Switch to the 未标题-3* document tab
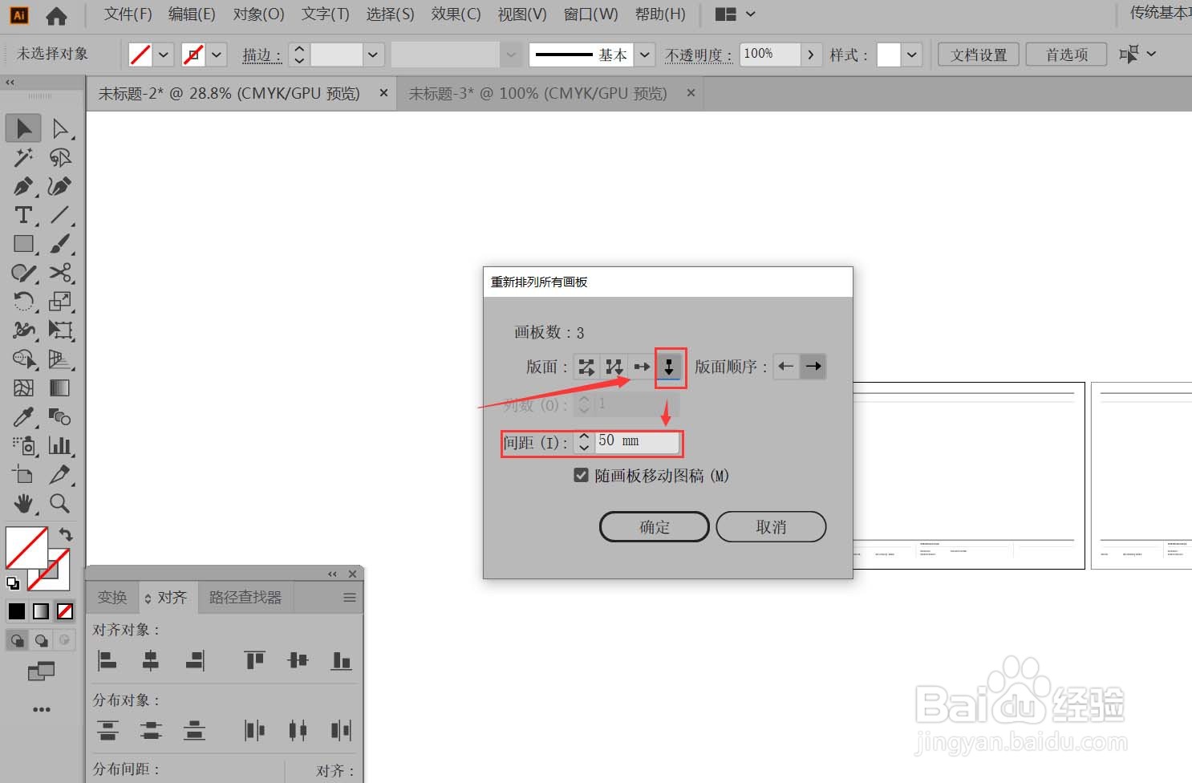The height and width of the screenshot is (783, 1192). pyautogui.click(x=537, y=94)
